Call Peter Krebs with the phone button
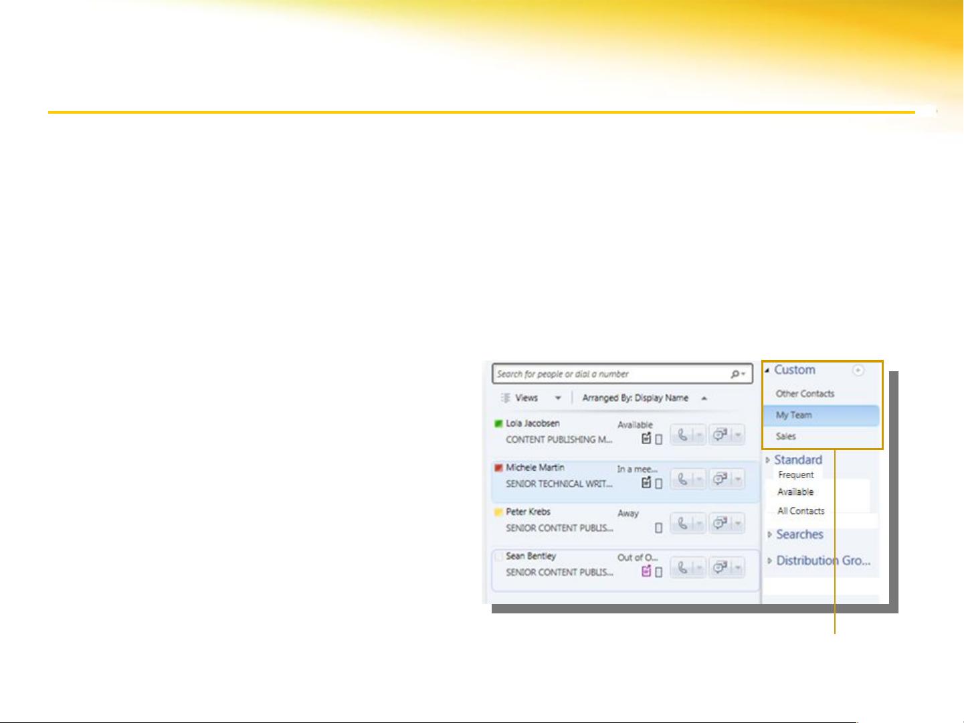964x723 pixels. click(x=682, y=524)
